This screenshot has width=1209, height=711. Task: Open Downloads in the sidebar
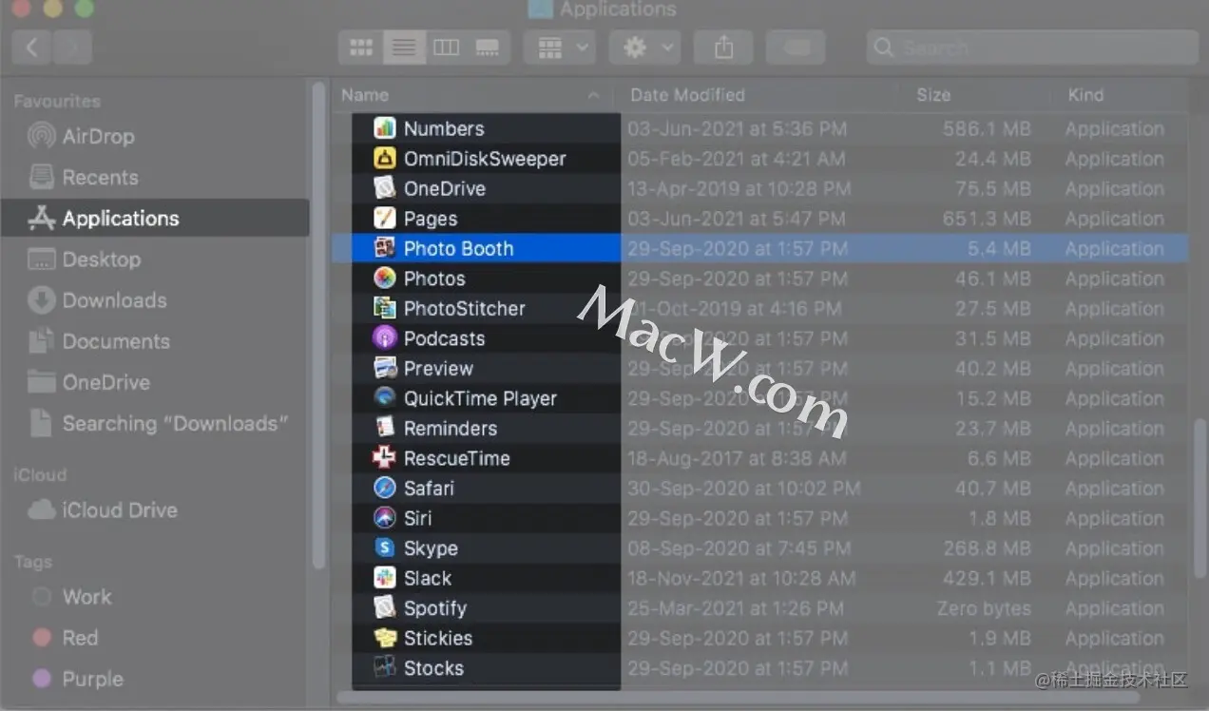point(114,299)
